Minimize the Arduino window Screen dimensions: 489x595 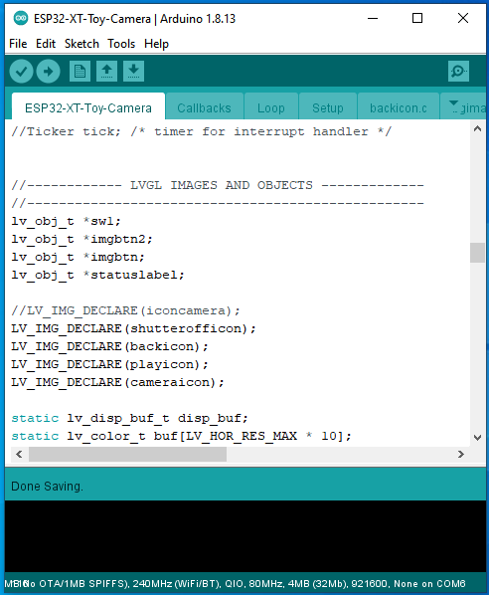pos(373,18)
